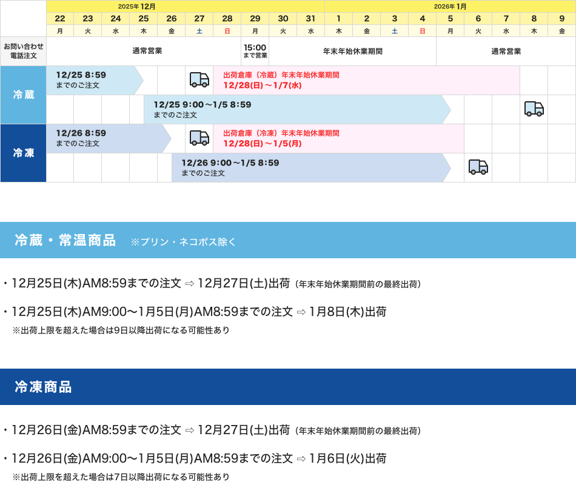Click the 2025年12月 month header

pyautogui.click(x=185, y=7)
